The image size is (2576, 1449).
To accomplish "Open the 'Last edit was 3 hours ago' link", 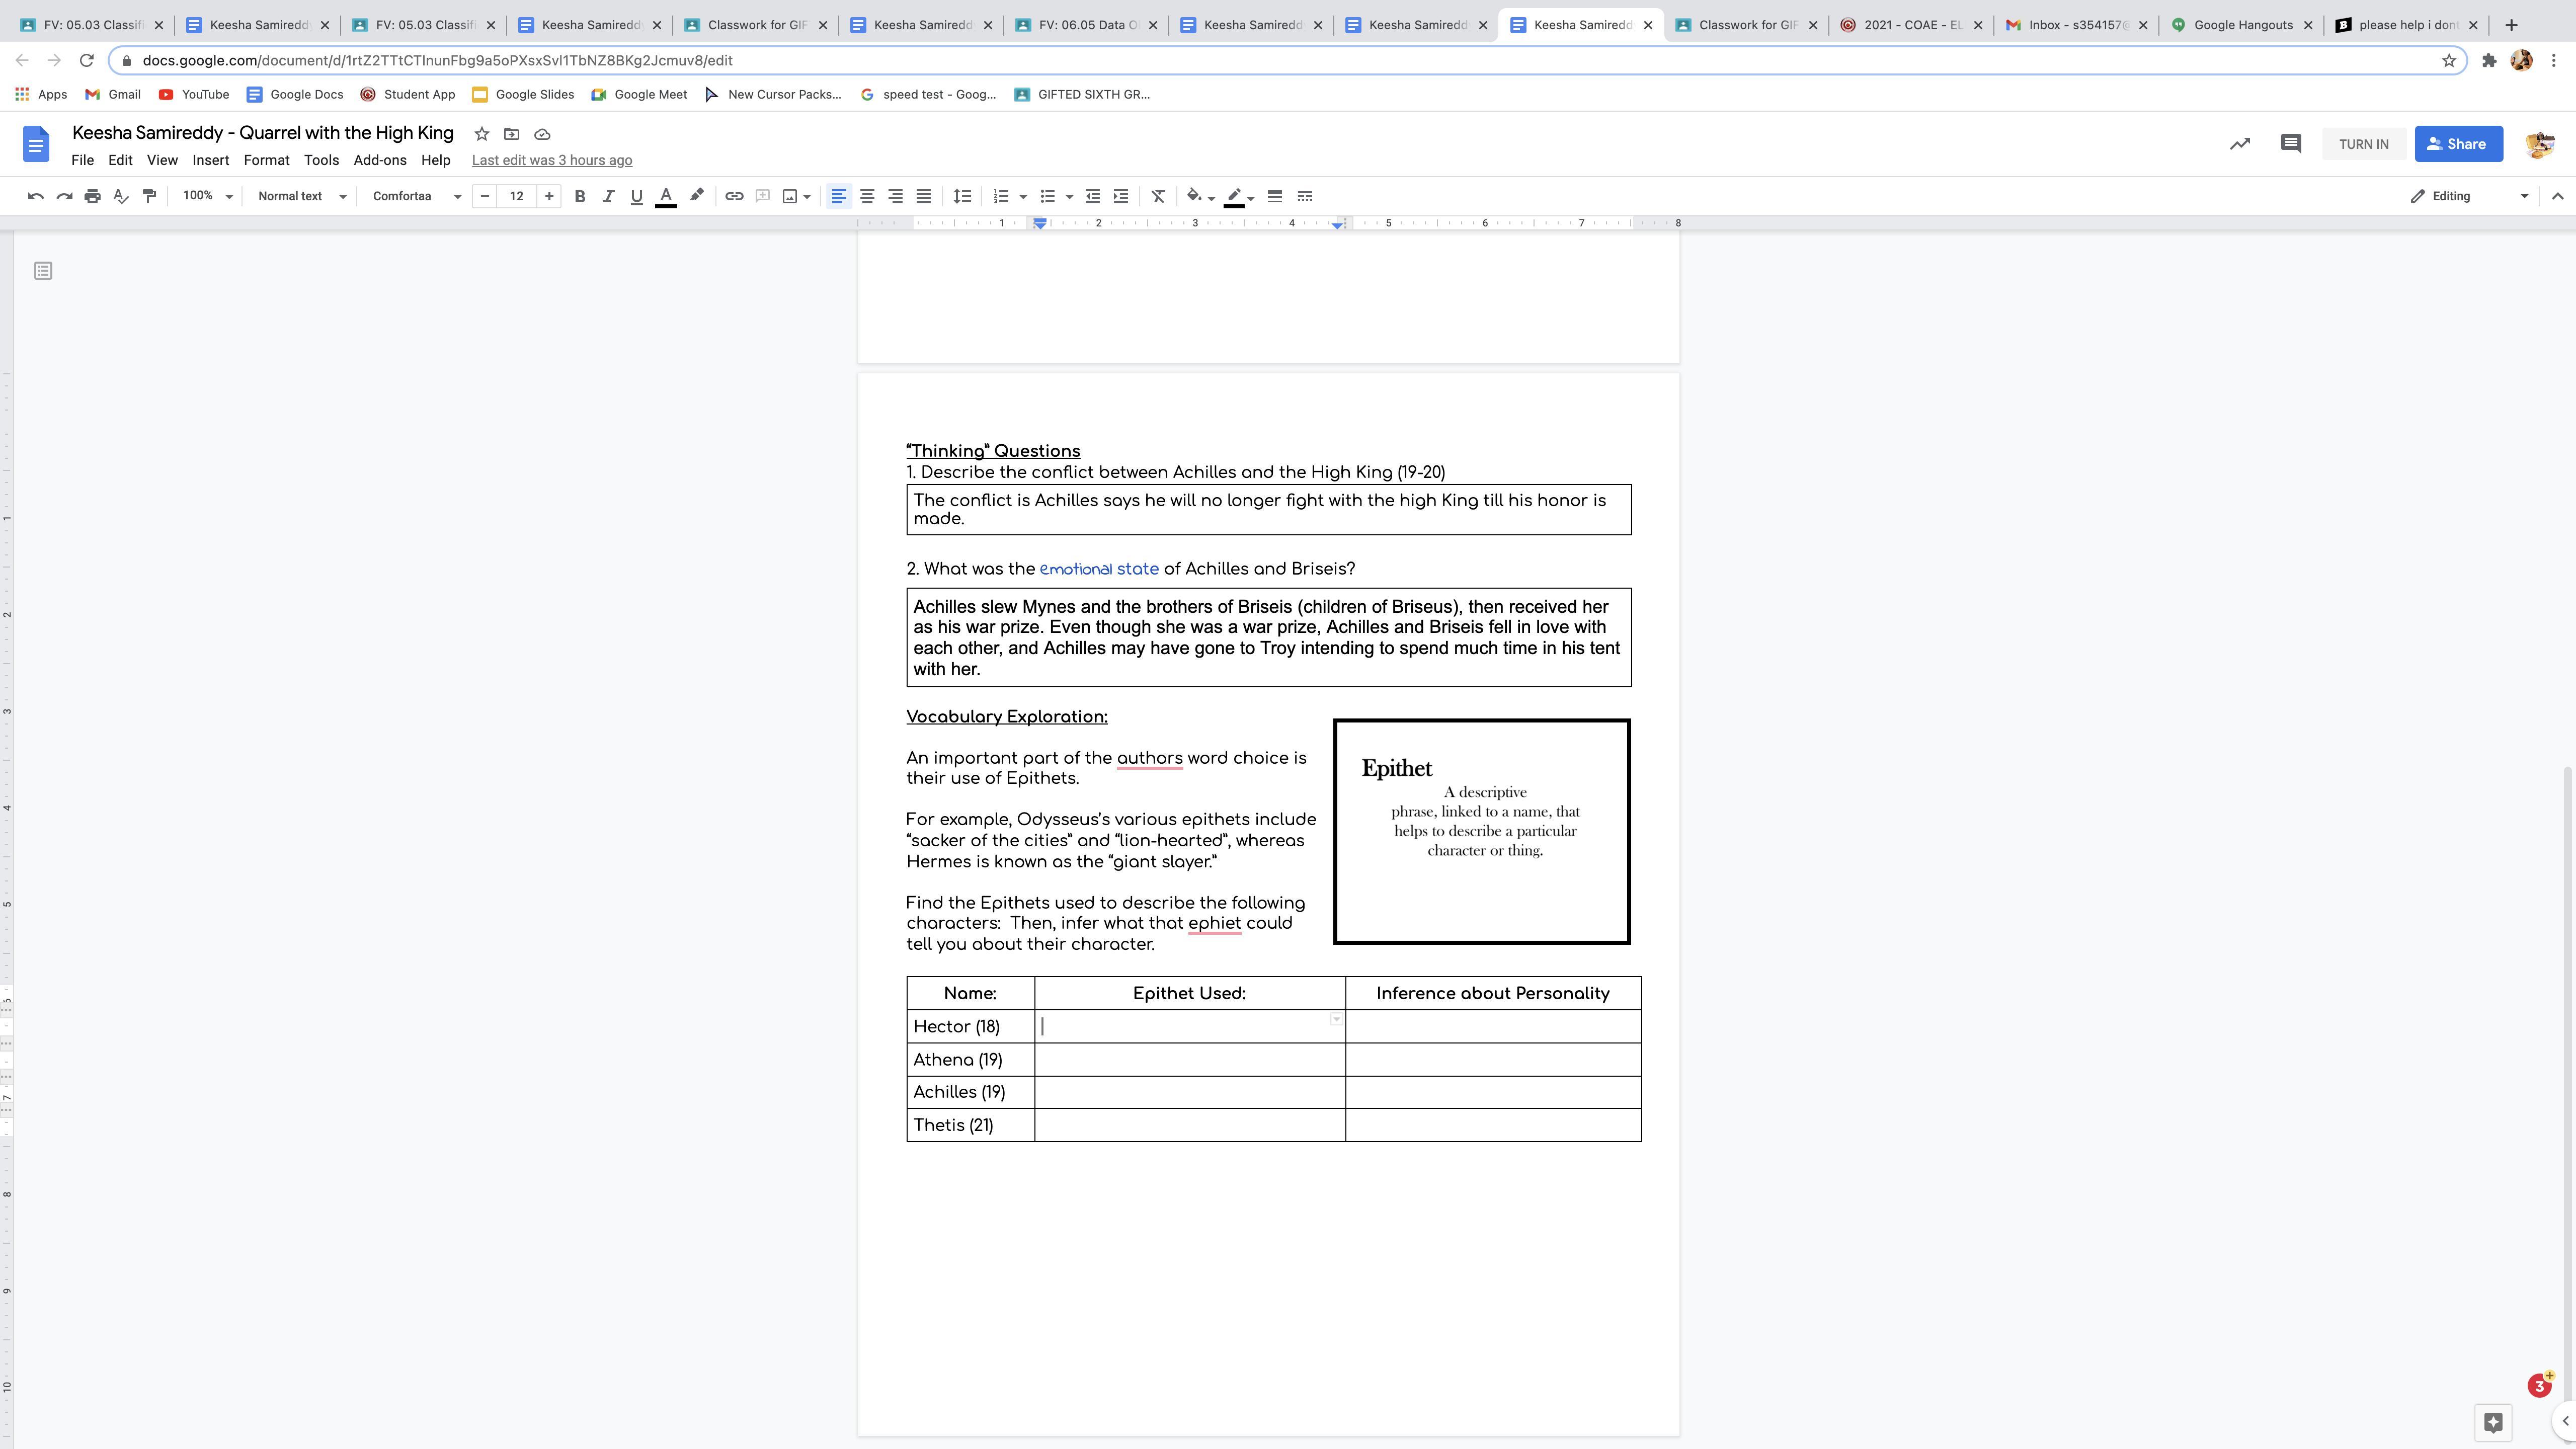I will click(551, 160).
